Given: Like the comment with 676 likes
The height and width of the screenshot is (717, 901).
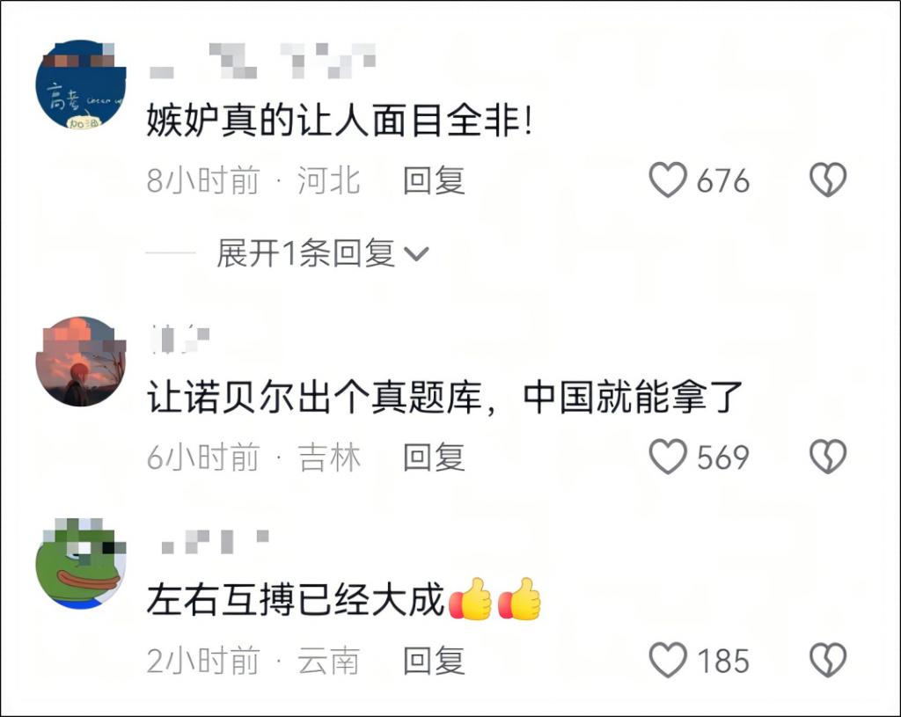Looking at the screenshot, I should tap(668, 179).
